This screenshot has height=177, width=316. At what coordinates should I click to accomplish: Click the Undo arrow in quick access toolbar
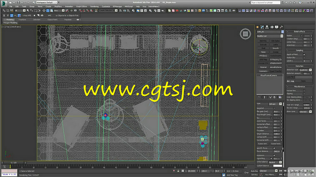click(23, 2)
